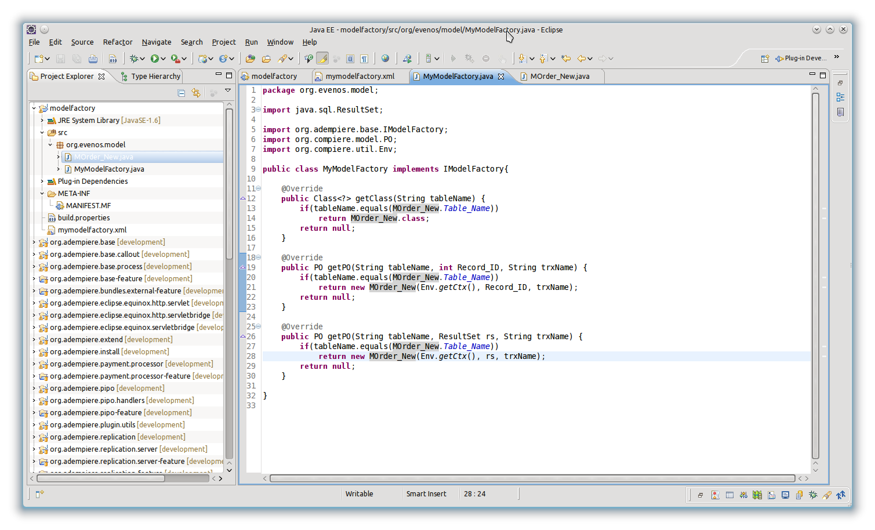Click the Print icon in the toolbar
The width and height of the screenshot is (875, 530).
tap(93, 59)
